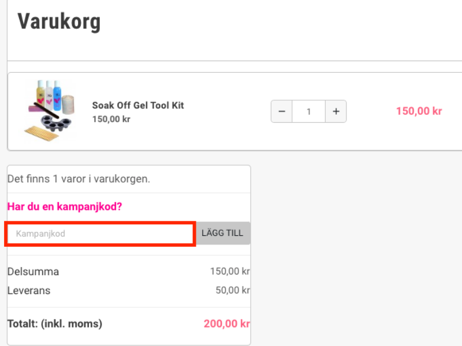Click the Delsumma amount 150,00 kr
Image resolution: width=462 pixels, height=346 pixels.
pos(230,271)
